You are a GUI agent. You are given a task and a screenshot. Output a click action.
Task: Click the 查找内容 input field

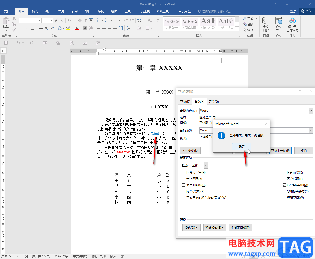(x=254, y=111)
